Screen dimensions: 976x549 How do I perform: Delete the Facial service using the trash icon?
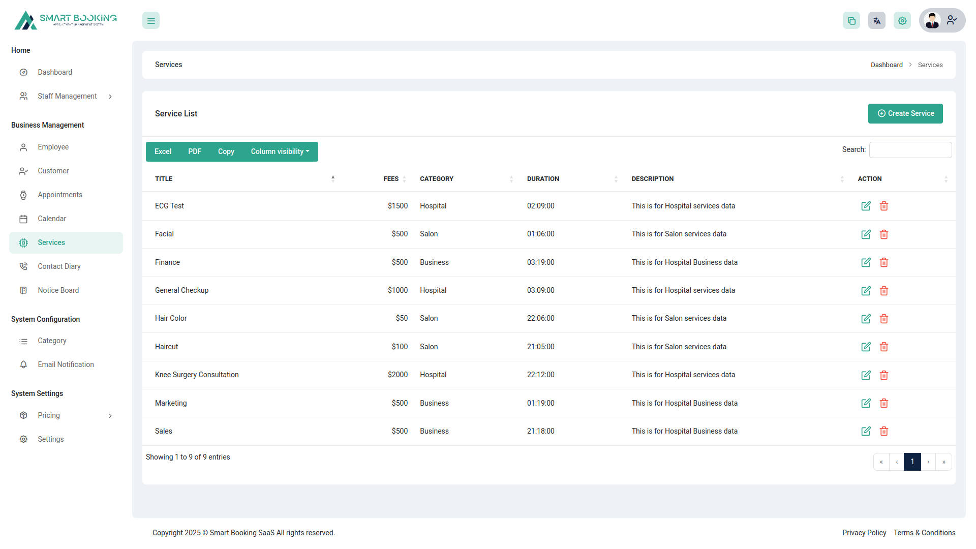(x=883, y=234)
